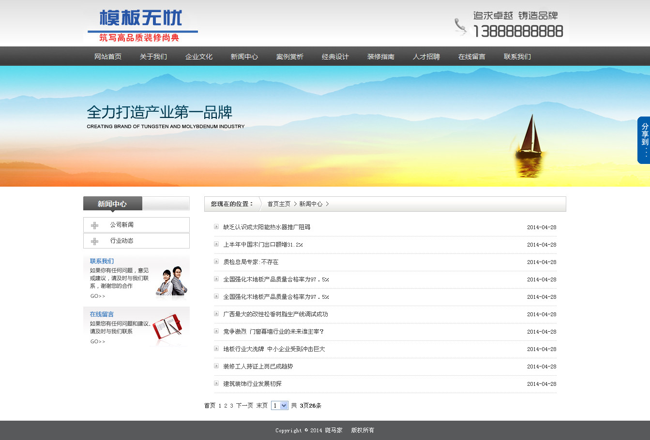Screen dimensions: 650x440
Task: Click the 模板无忧 site logo
Action: pyautogui.click(x=141, y=25)
